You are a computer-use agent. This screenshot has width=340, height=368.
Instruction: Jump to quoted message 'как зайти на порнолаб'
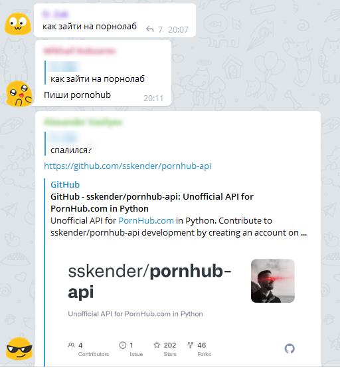(x=98, y=73)
